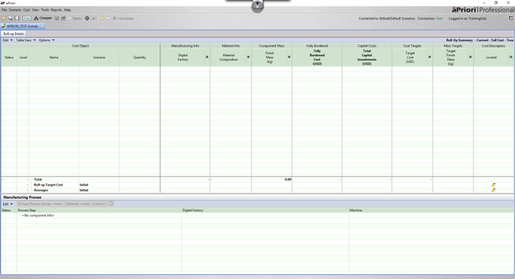This screenshot has height=279, width=515.
Task: Open the Cost menu
Action: [x=27, y=10]
